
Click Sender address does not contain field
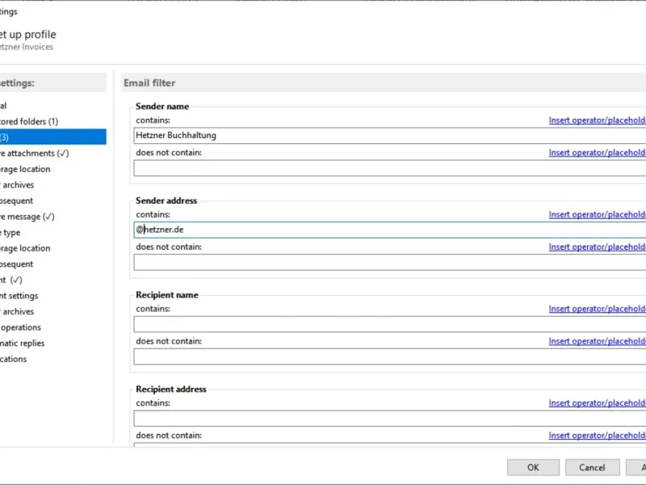click(x=388, y=262)
